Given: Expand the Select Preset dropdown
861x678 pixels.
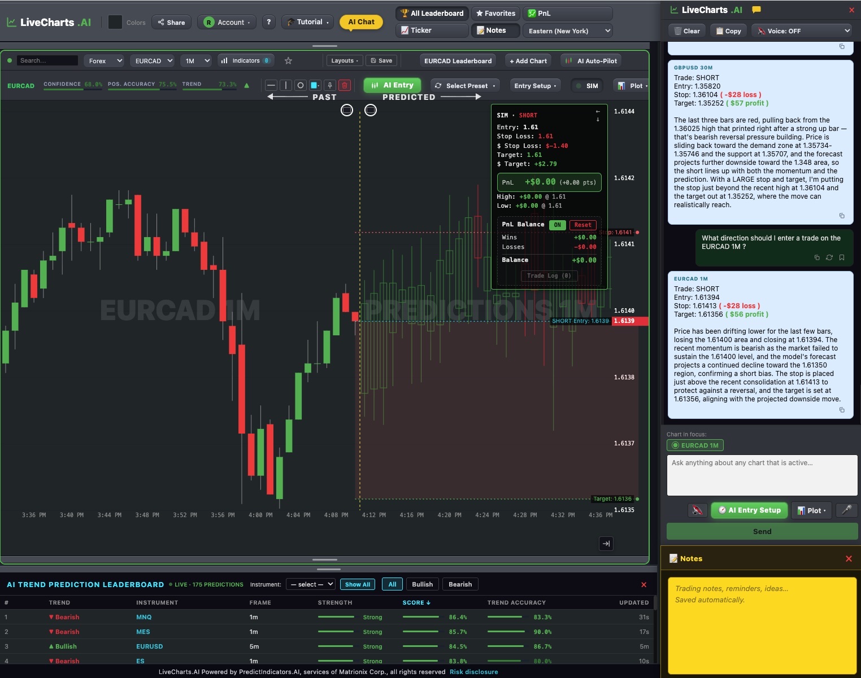Looking at the screenshot, I should tap(466, 85).
